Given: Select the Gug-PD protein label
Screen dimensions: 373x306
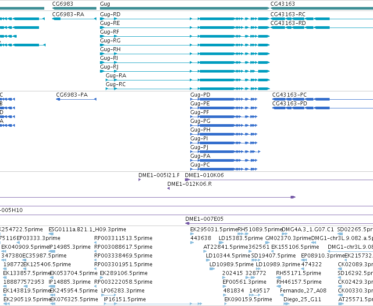Looking at the screenshot, I should (x=200, y=95).
